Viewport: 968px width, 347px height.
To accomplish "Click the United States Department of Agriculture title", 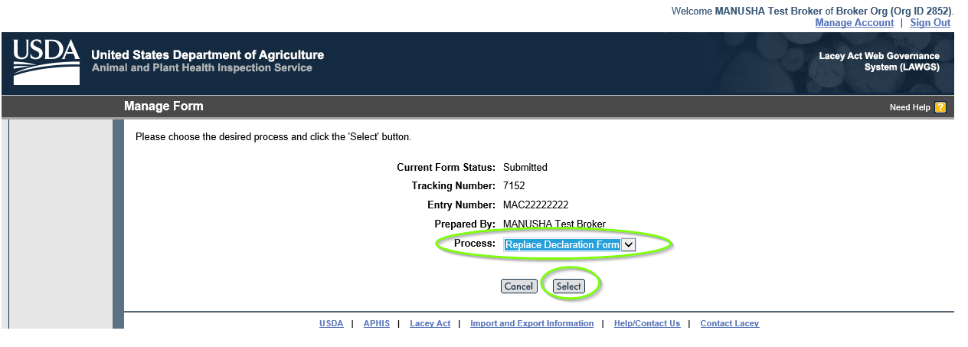I will (208, 55).
